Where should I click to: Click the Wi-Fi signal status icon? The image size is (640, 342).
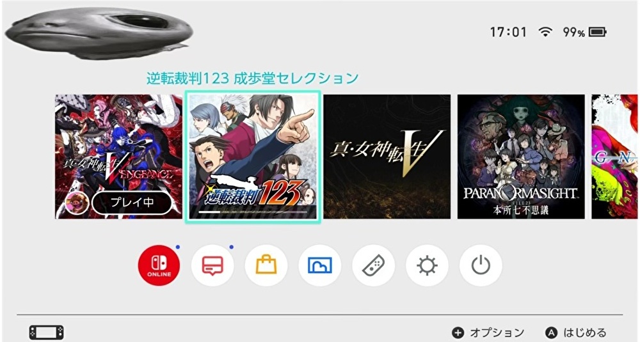[545, 32]
